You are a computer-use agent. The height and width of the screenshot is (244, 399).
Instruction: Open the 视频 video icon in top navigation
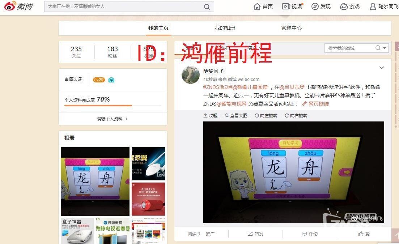click(285, 6)
